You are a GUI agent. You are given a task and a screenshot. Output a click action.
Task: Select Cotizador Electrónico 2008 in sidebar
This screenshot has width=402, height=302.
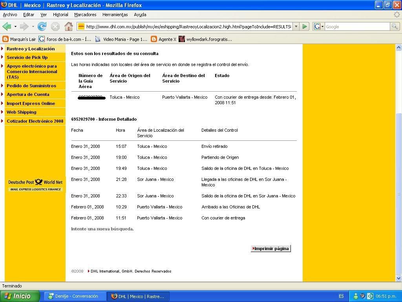(x=35, y=121)
